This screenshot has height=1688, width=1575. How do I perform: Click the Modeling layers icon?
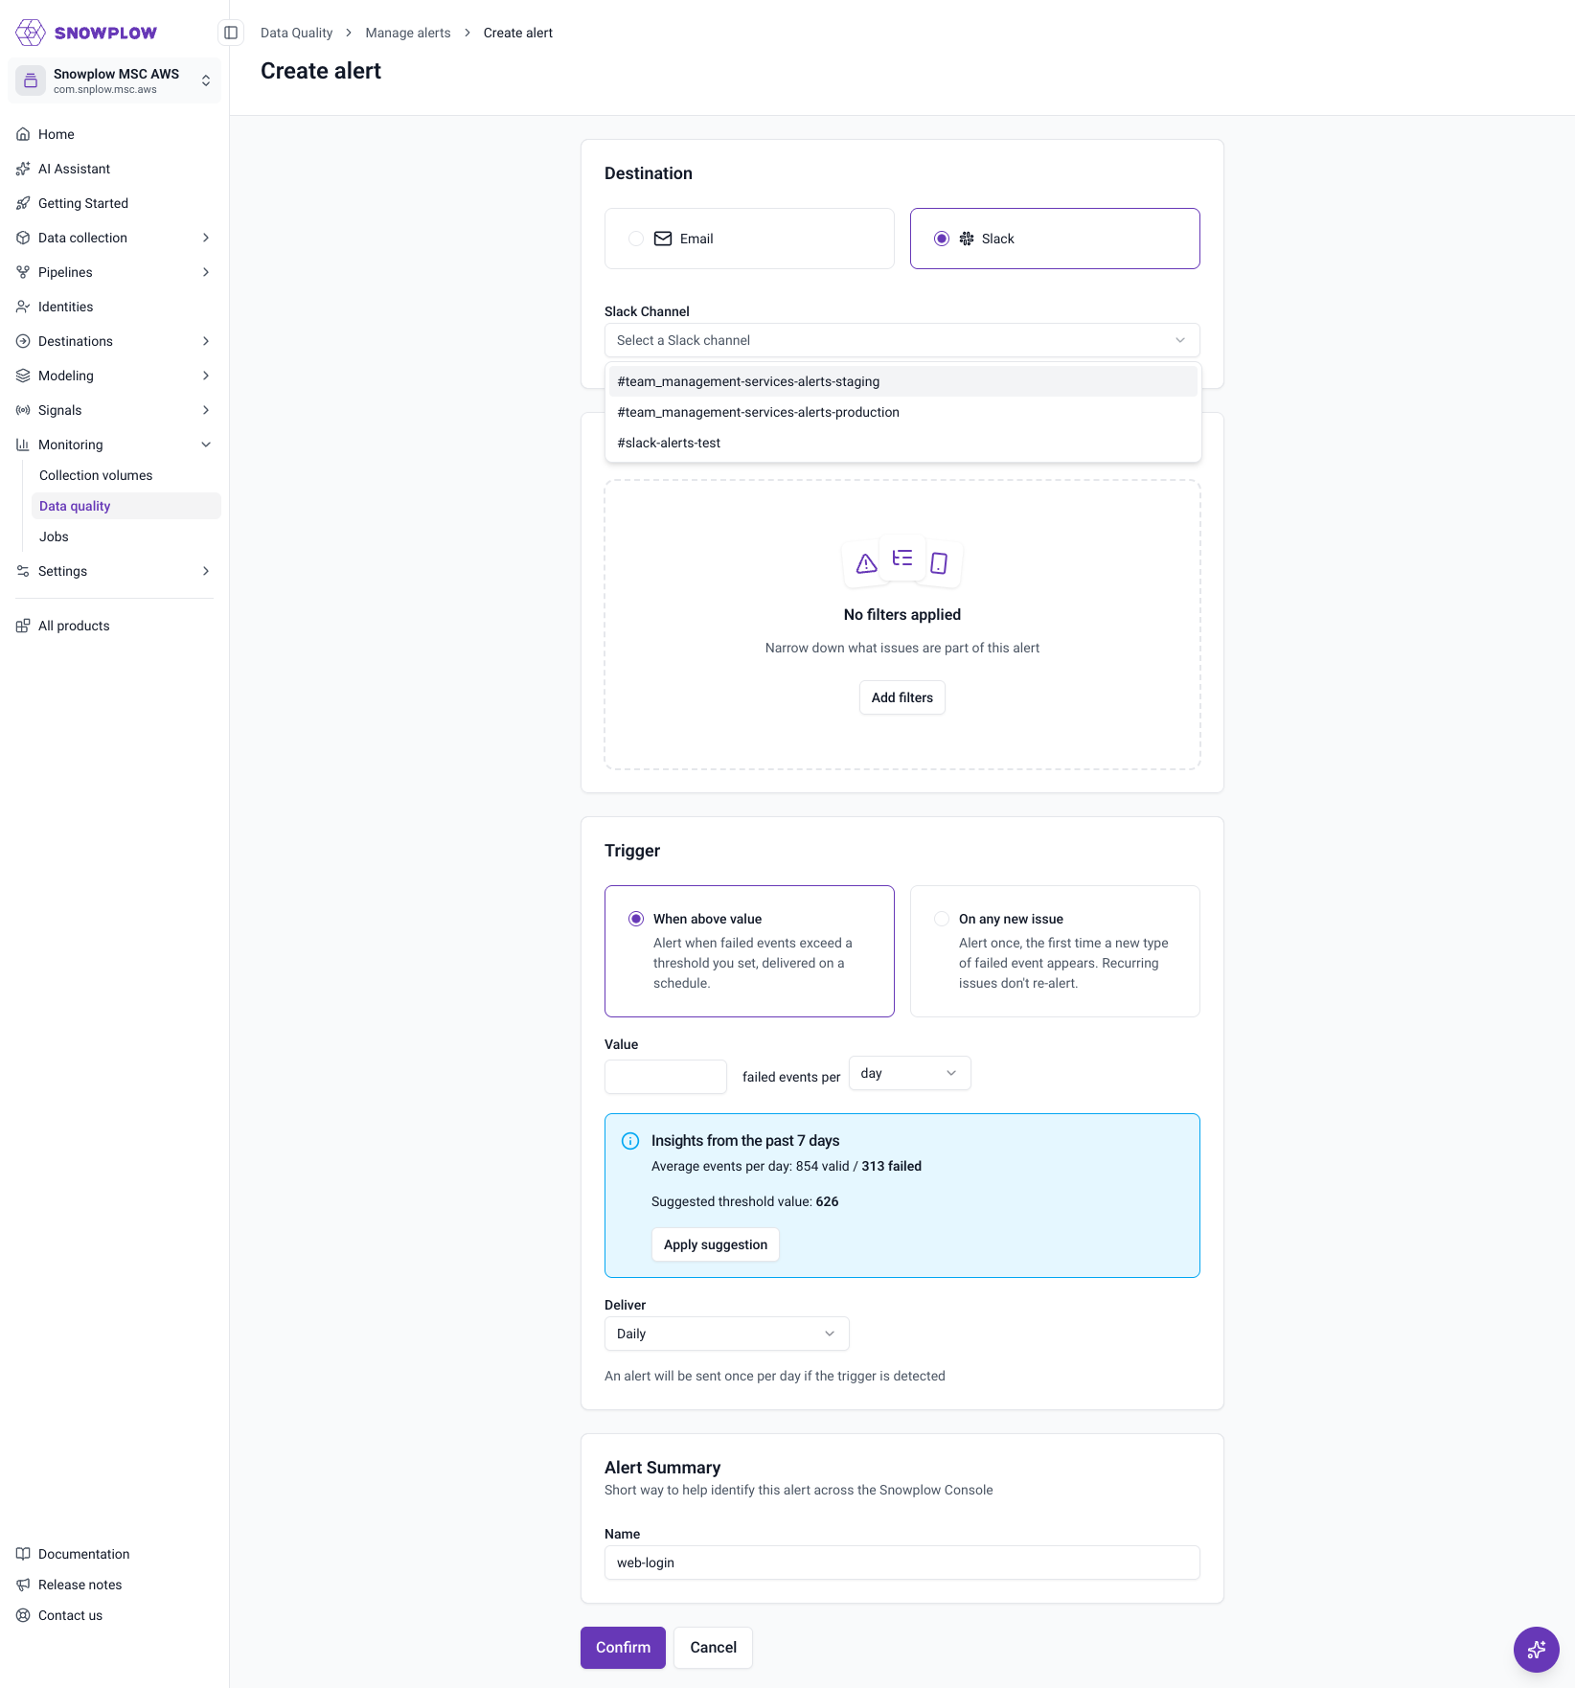point(23,376)
